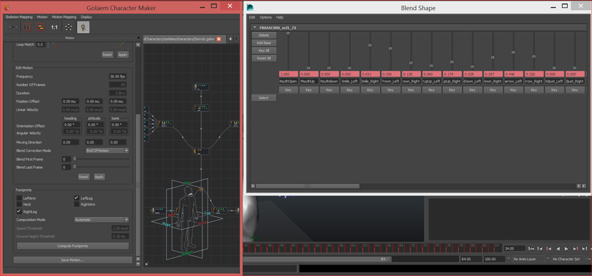This screenshot has width=592, height=276.
Task: Jump to the previous key in timeline
Action: tap(549, 249)
